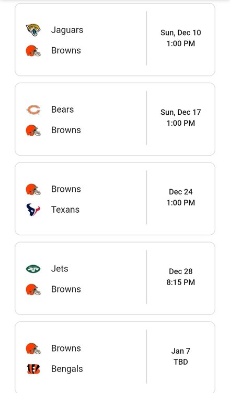Open the Sun, Dec 10 game details

pyautogui.click(x=115, y=40)
